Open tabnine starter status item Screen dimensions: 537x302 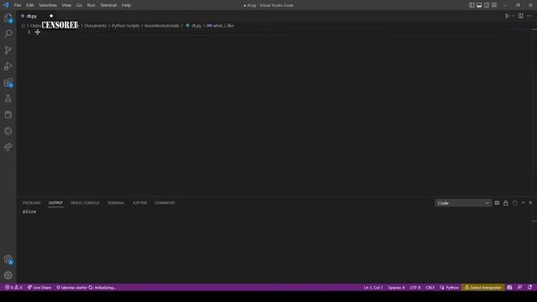pyautogui.click(x=86, y=287)
